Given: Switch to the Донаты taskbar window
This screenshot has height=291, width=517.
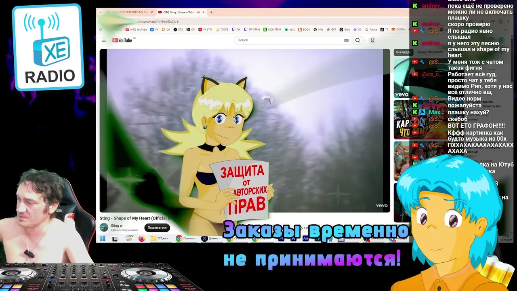Looking at the screenshot, I should click(x=212, y=238).
